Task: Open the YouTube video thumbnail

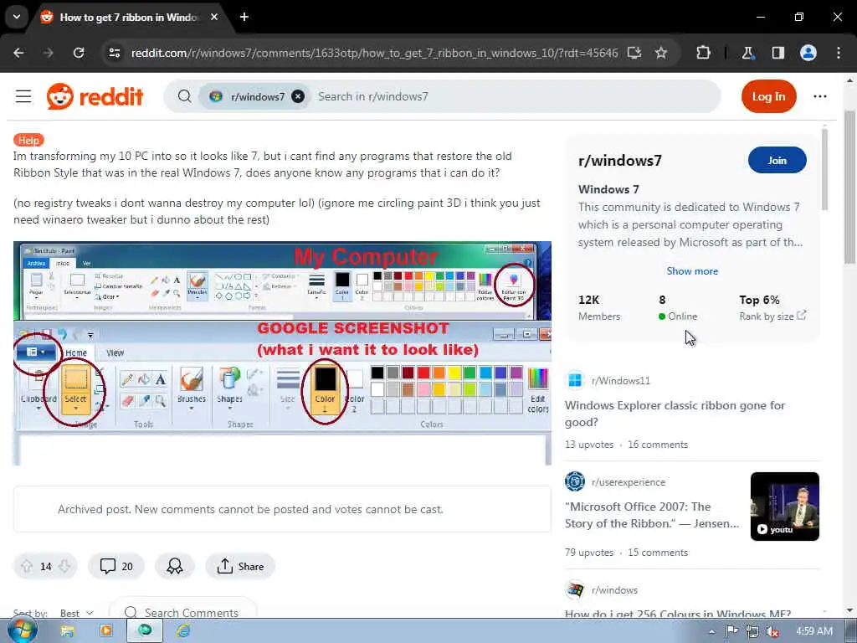Action: pyautogui.click(x=784, y=507)
